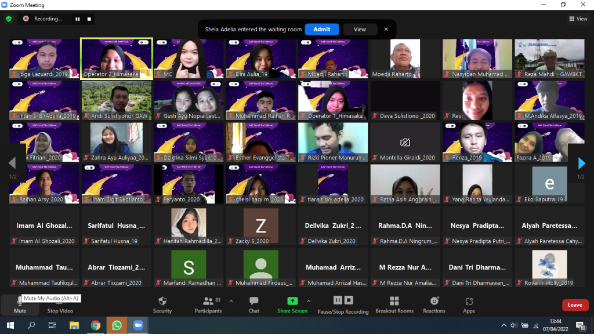Go to next page of gallery view
594x334 pixels.
(x=582, y=164)
